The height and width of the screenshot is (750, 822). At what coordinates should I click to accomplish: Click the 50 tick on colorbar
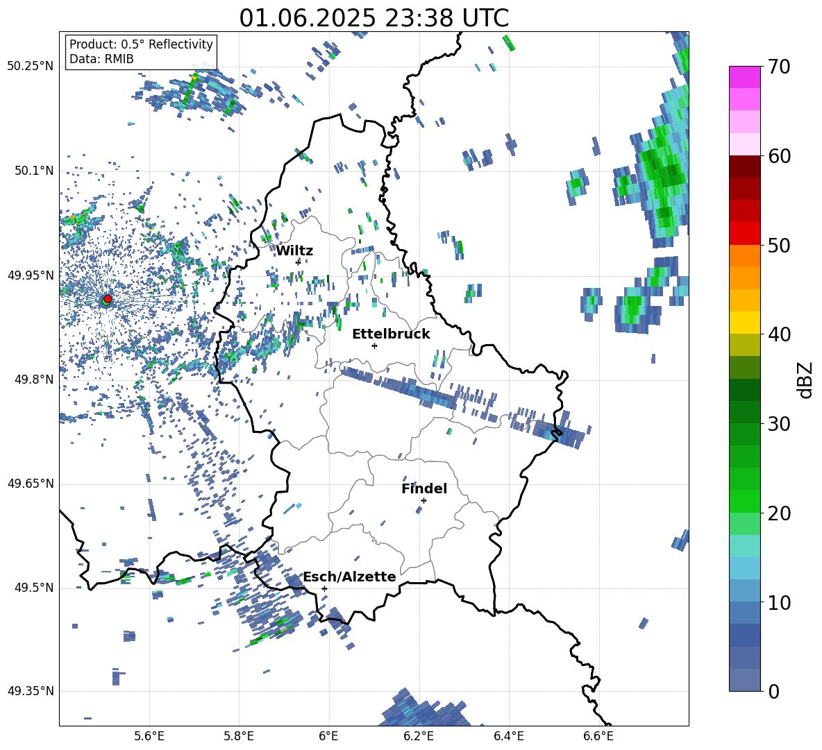[778, 246]
